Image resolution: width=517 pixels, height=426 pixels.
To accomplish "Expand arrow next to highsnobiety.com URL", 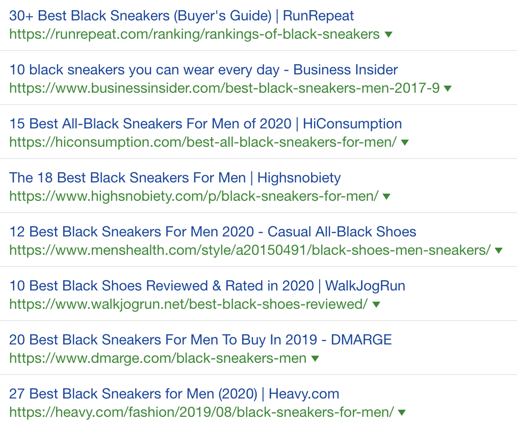I will [x=386, y=196].
